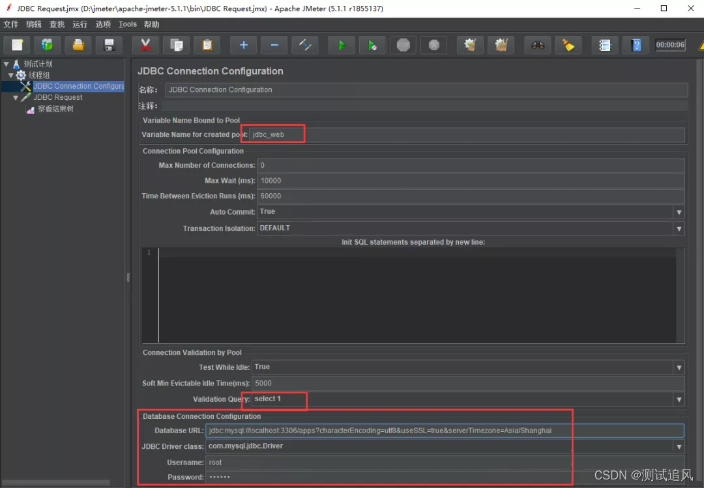This screenshot has height=488, width=704.
Task: Open the 选项 menu
Action: pyautogui.click(x=103, y=24)
